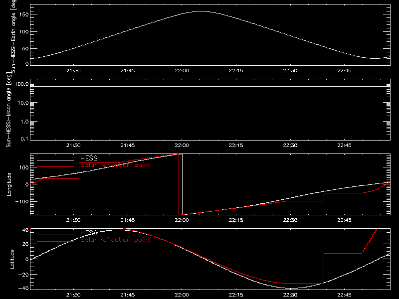Click 22:45 under the Moon angle plot
Viewport: 399px width, 299px height.
tap(344, 146)
